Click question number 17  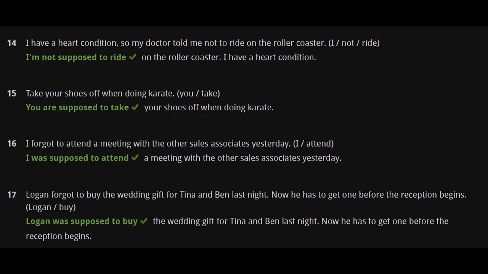12,194
